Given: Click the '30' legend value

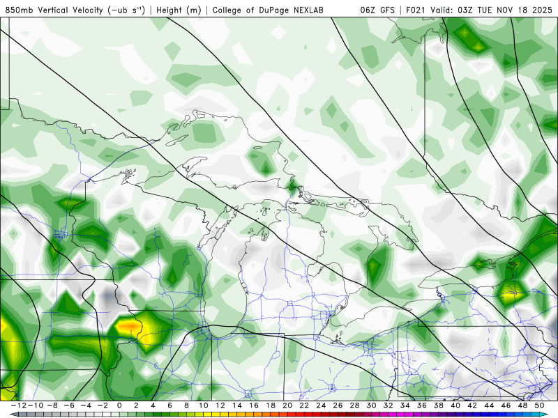Looking at the screenshot, I should tap(372, 405).
